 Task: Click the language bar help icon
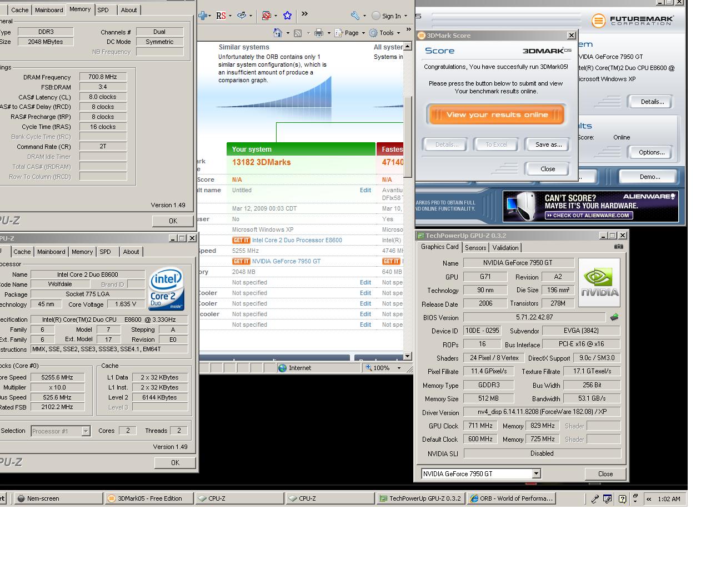click(x=622, y=498)
